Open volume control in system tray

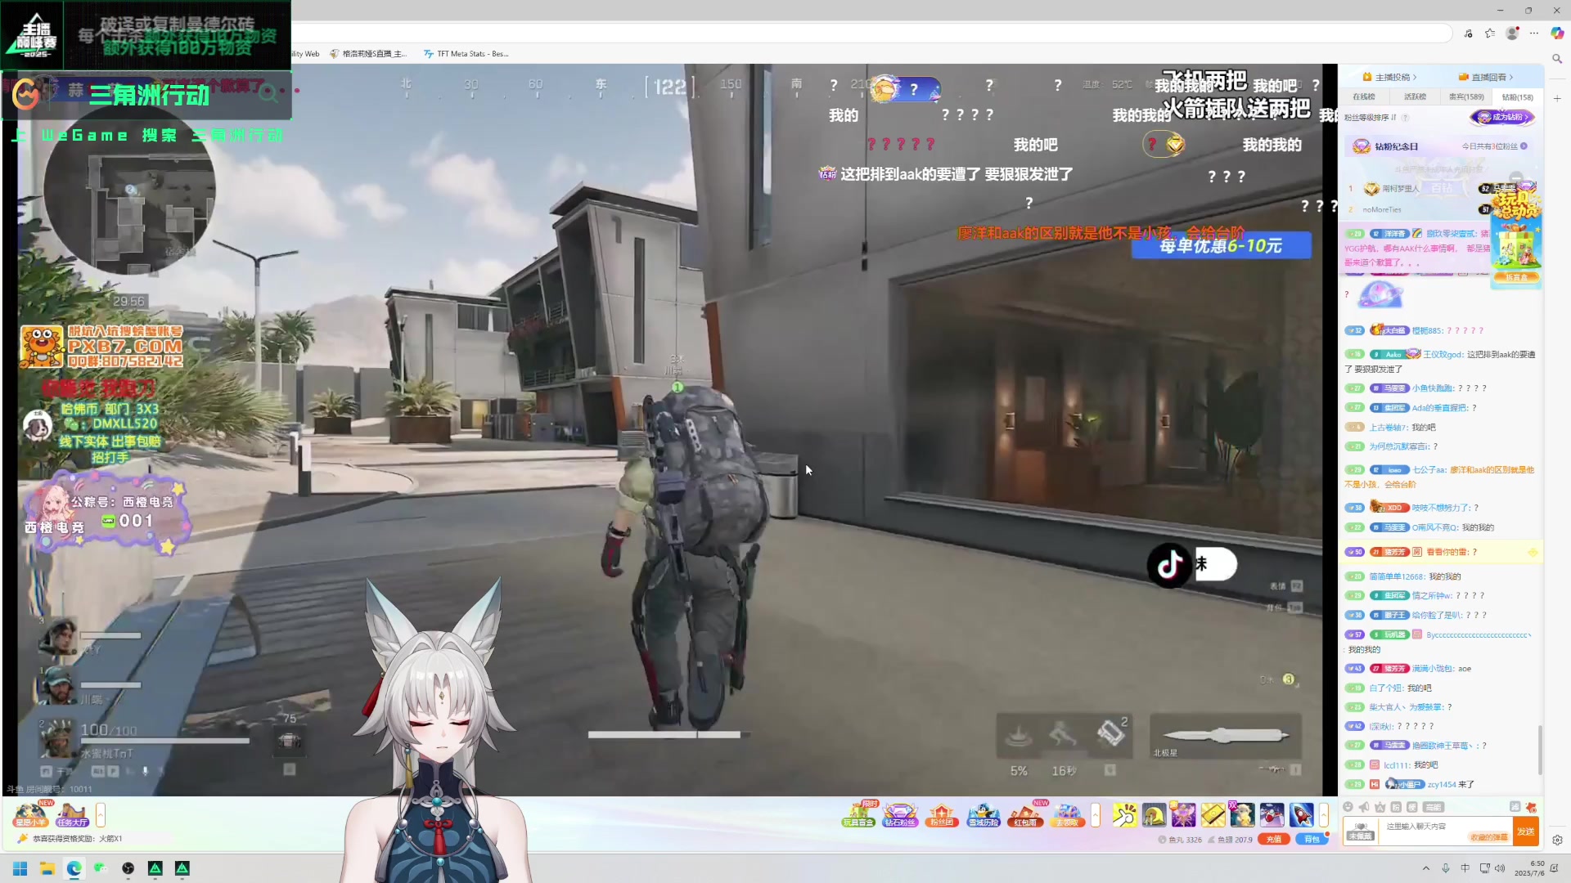[1501, 868]
